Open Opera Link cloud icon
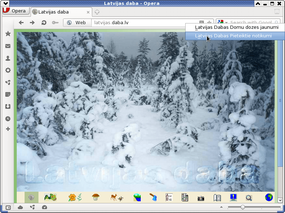285x213 pixels. 20,207
